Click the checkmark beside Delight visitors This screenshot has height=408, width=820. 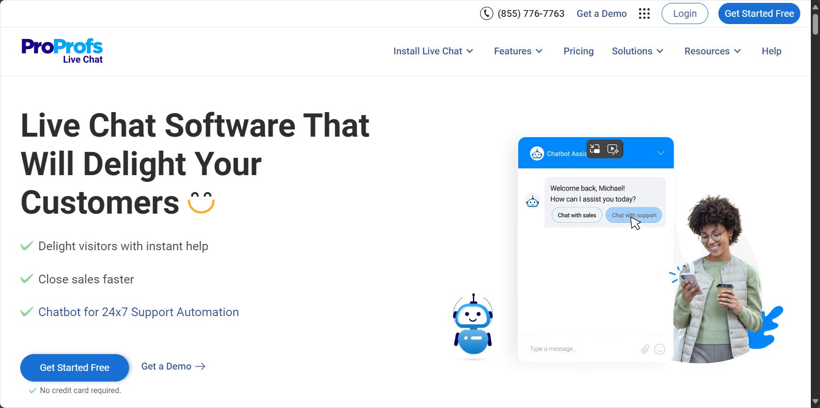click(x=26, y=246)
